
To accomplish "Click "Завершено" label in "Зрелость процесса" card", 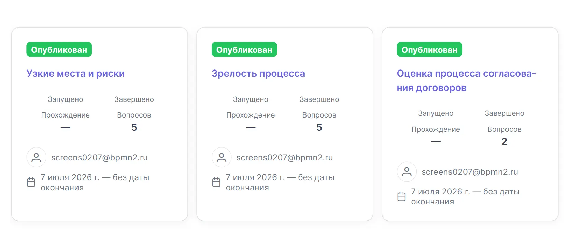I will click(x=319, y=99).
